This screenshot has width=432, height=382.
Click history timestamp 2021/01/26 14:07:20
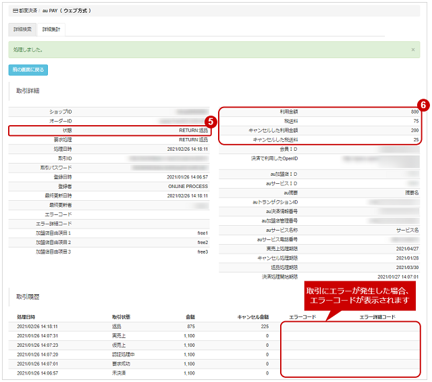[38, 354]
